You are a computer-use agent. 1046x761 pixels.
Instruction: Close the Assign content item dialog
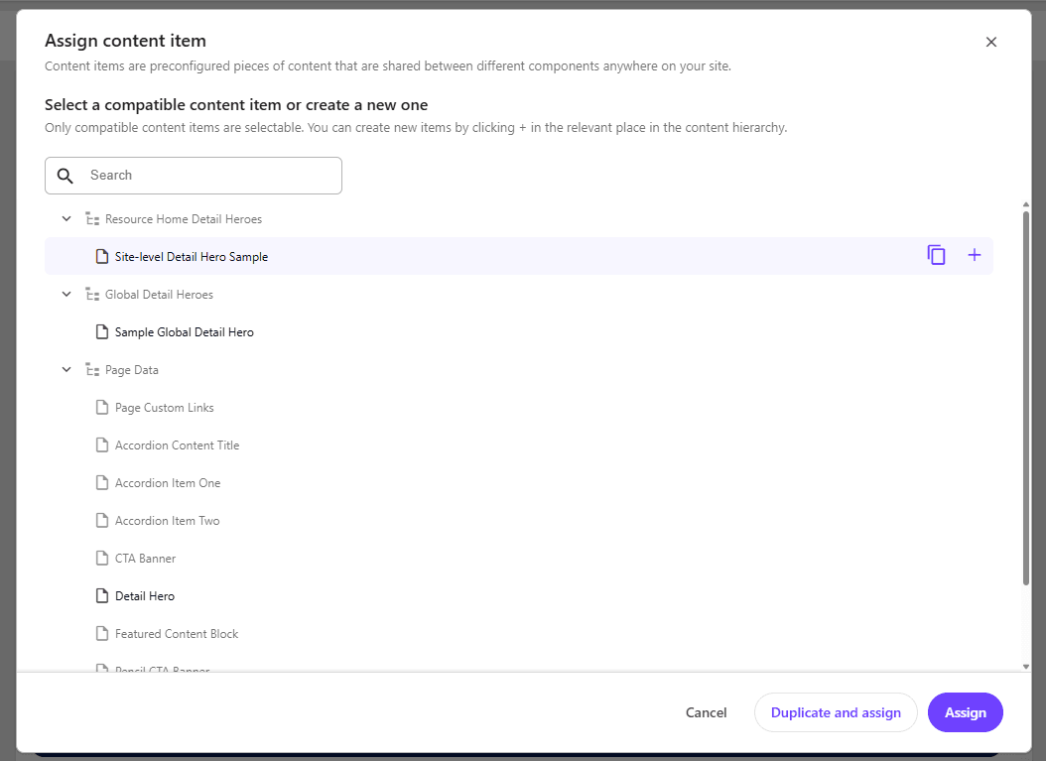(990, 42)
